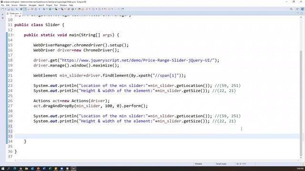Viewport: 305px width, 171px height.
Task: Open the Navigate menu
Action: [x=32, y=5]
